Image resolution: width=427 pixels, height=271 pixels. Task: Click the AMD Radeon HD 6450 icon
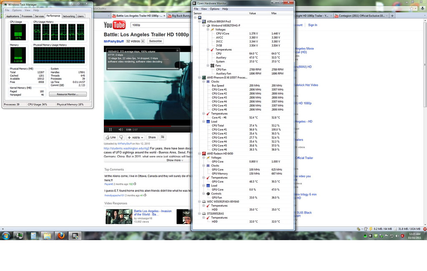click(203, 153)
